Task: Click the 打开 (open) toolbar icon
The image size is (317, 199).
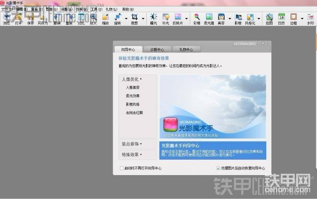Action: point(18,19)
